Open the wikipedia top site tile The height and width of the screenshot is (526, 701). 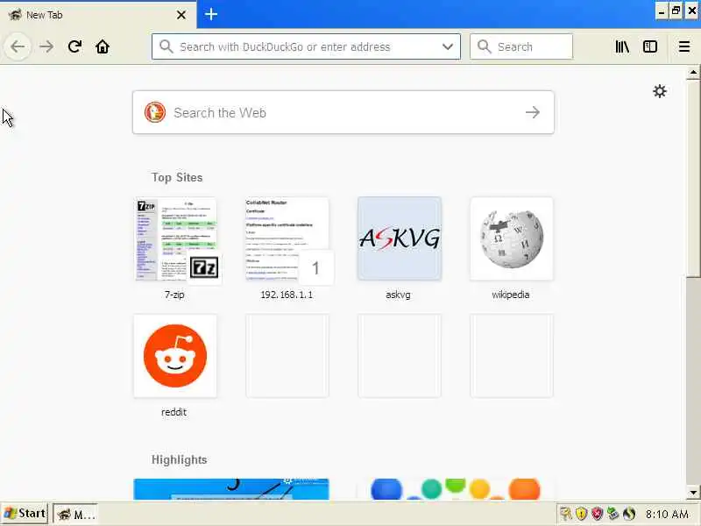[512, 238]
